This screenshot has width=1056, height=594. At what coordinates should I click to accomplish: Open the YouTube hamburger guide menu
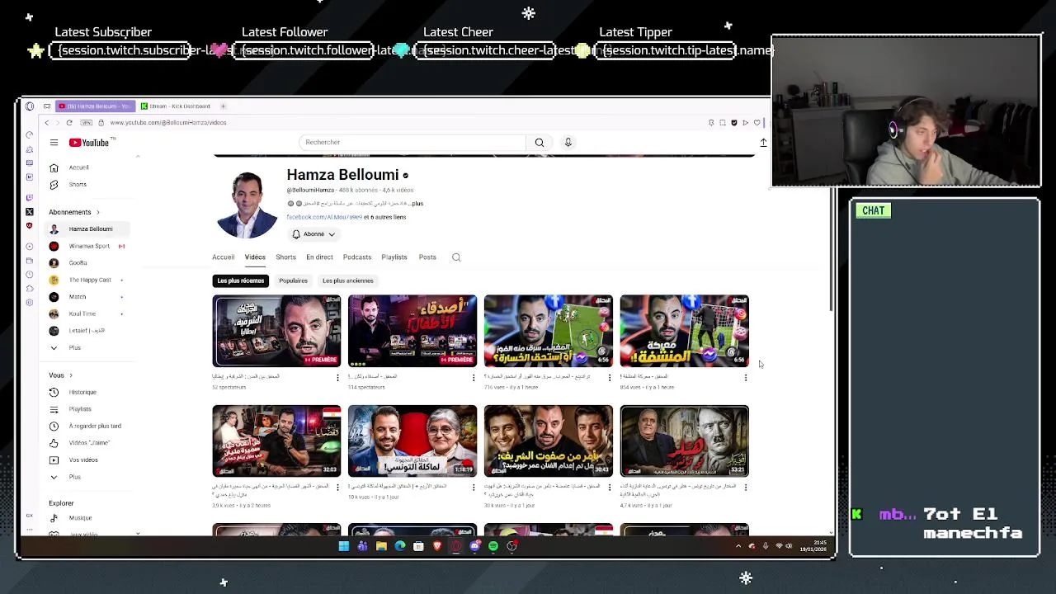(x=54, y=143)
